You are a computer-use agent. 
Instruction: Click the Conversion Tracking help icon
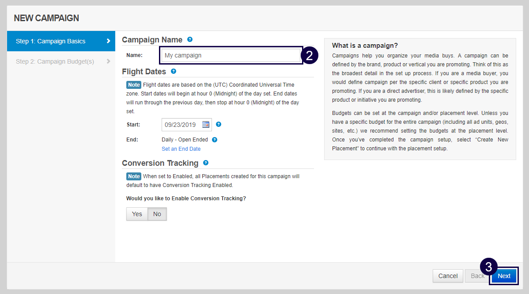tap(206, 163)
